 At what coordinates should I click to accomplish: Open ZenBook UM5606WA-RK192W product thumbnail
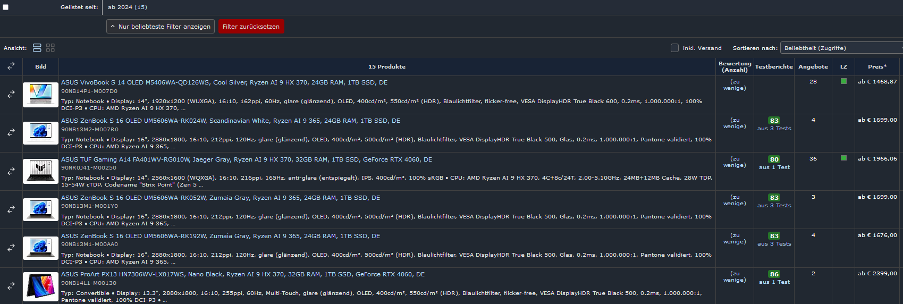[x=40, y=248]
